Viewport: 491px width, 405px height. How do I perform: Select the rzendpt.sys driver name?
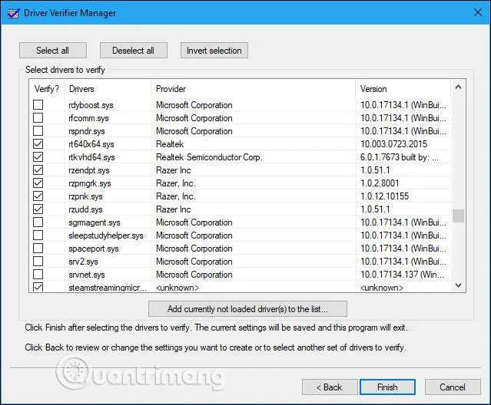coord(89,170)
